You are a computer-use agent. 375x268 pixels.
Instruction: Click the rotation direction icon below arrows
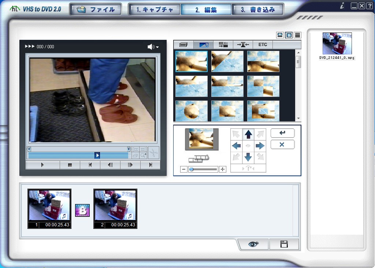[248, 168]
